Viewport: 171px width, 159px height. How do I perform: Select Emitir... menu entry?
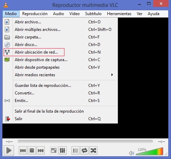pyautogui.click(x=60, y=101)
